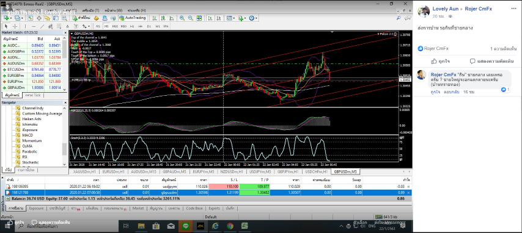Viewport: 522px width, 233px height.
Task: Click the Navigator panel scrollbar
Action: coord(65,135)
